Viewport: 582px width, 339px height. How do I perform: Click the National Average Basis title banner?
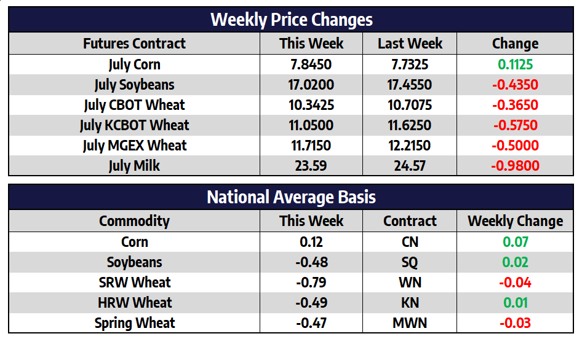(x=291, y=197)
